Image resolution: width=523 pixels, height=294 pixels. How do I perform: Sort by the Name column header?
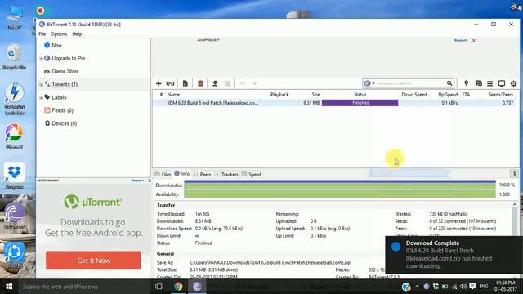pyautogui.click(x=173, y=95)
